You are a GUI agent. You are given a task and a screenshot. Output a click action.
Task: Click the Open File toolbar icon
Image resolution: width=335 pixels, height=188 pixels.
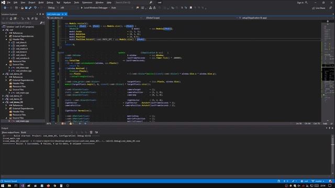22,8
